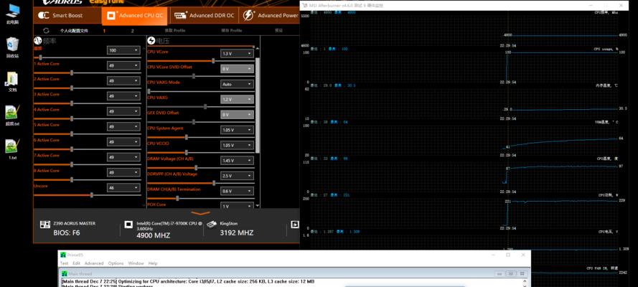Viewport: 638px width, 287px height.
Task: Click the 频率 section gauge icon
Action: point(37,41)
